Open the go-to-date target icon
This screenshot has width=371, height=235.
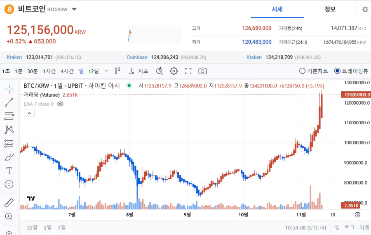pos(357,215)
